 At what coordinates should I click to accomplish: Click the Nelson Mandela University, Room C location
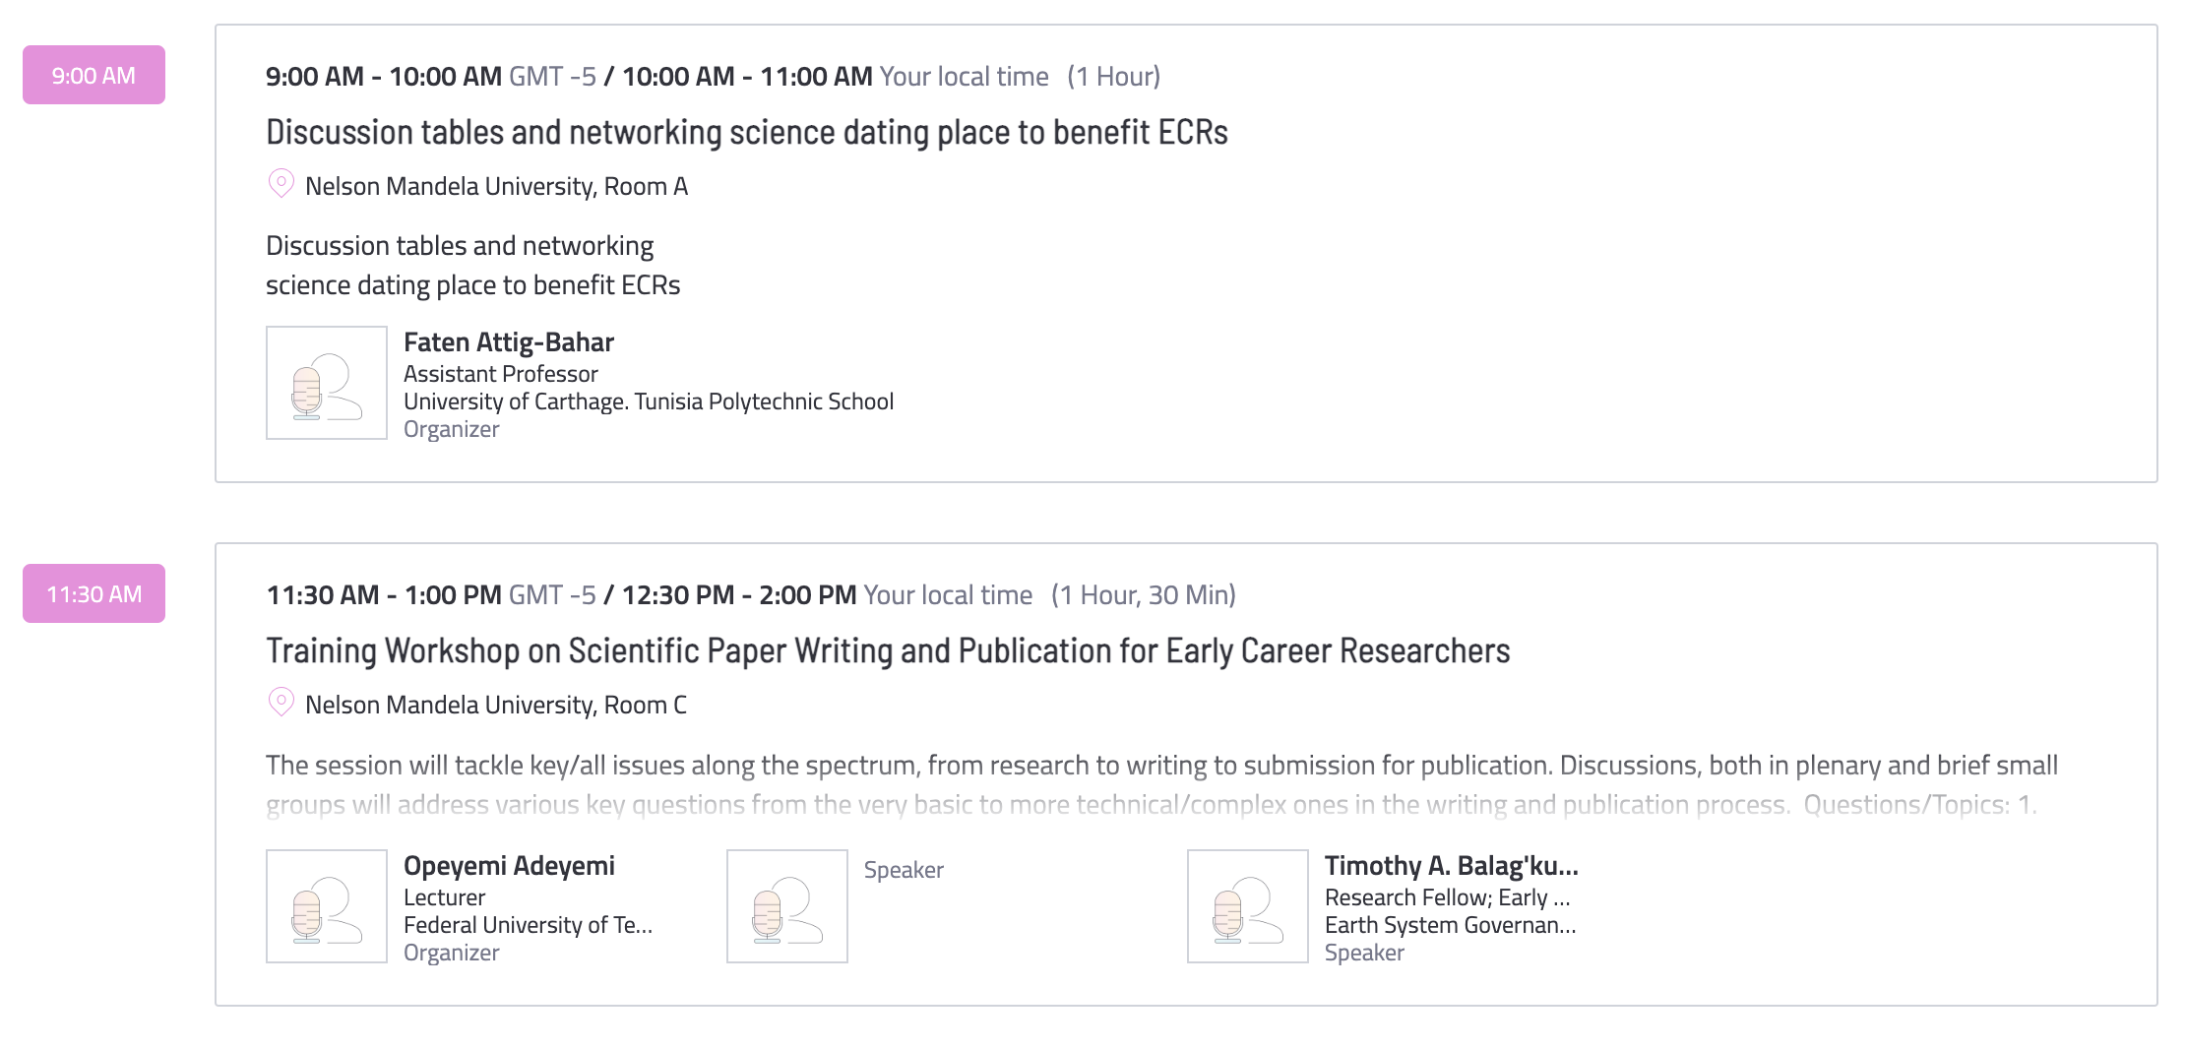pos(496,705)
